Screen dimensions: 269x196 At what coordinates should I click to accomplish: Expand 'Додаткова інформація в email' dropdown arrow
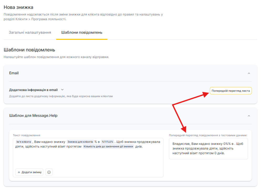pyautogui.click(x=62, y=90)
